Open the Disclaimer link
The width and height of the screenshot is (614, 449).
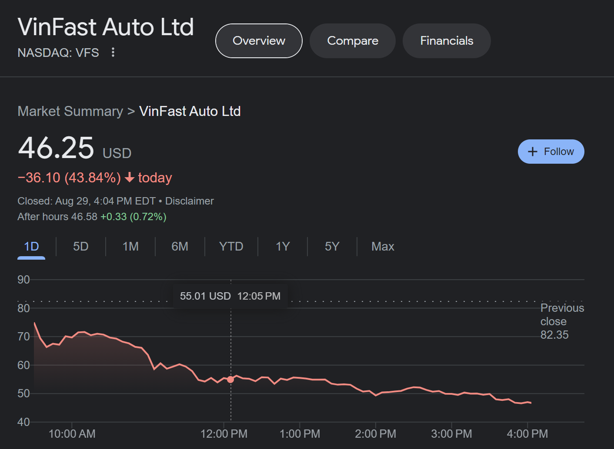(189, 201)
